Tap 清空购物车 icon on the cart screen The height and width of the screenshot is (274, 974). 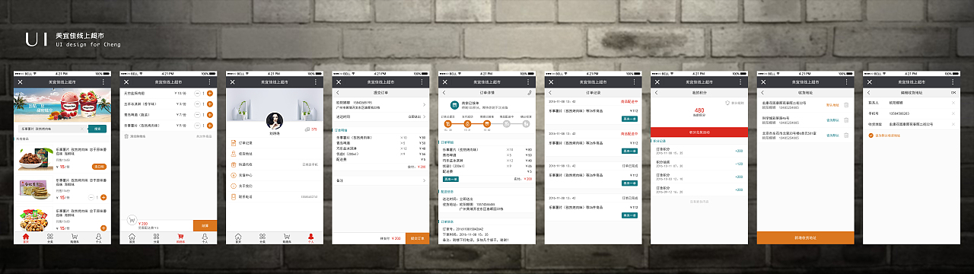click(126, 135)
